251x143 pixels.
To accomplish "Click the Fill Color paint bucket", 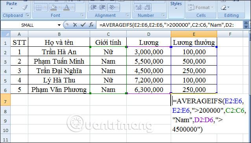I will [53, 7].
